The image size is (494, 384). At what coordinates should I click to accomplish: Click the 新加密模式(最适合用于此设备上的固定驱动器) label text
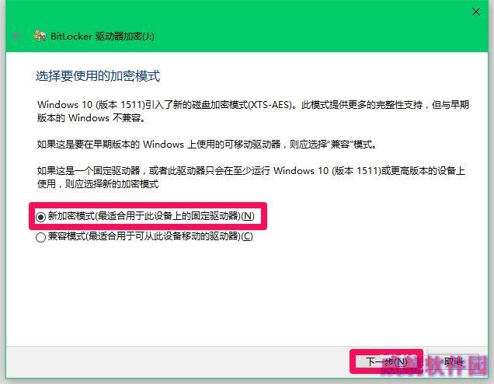(151, 216)
